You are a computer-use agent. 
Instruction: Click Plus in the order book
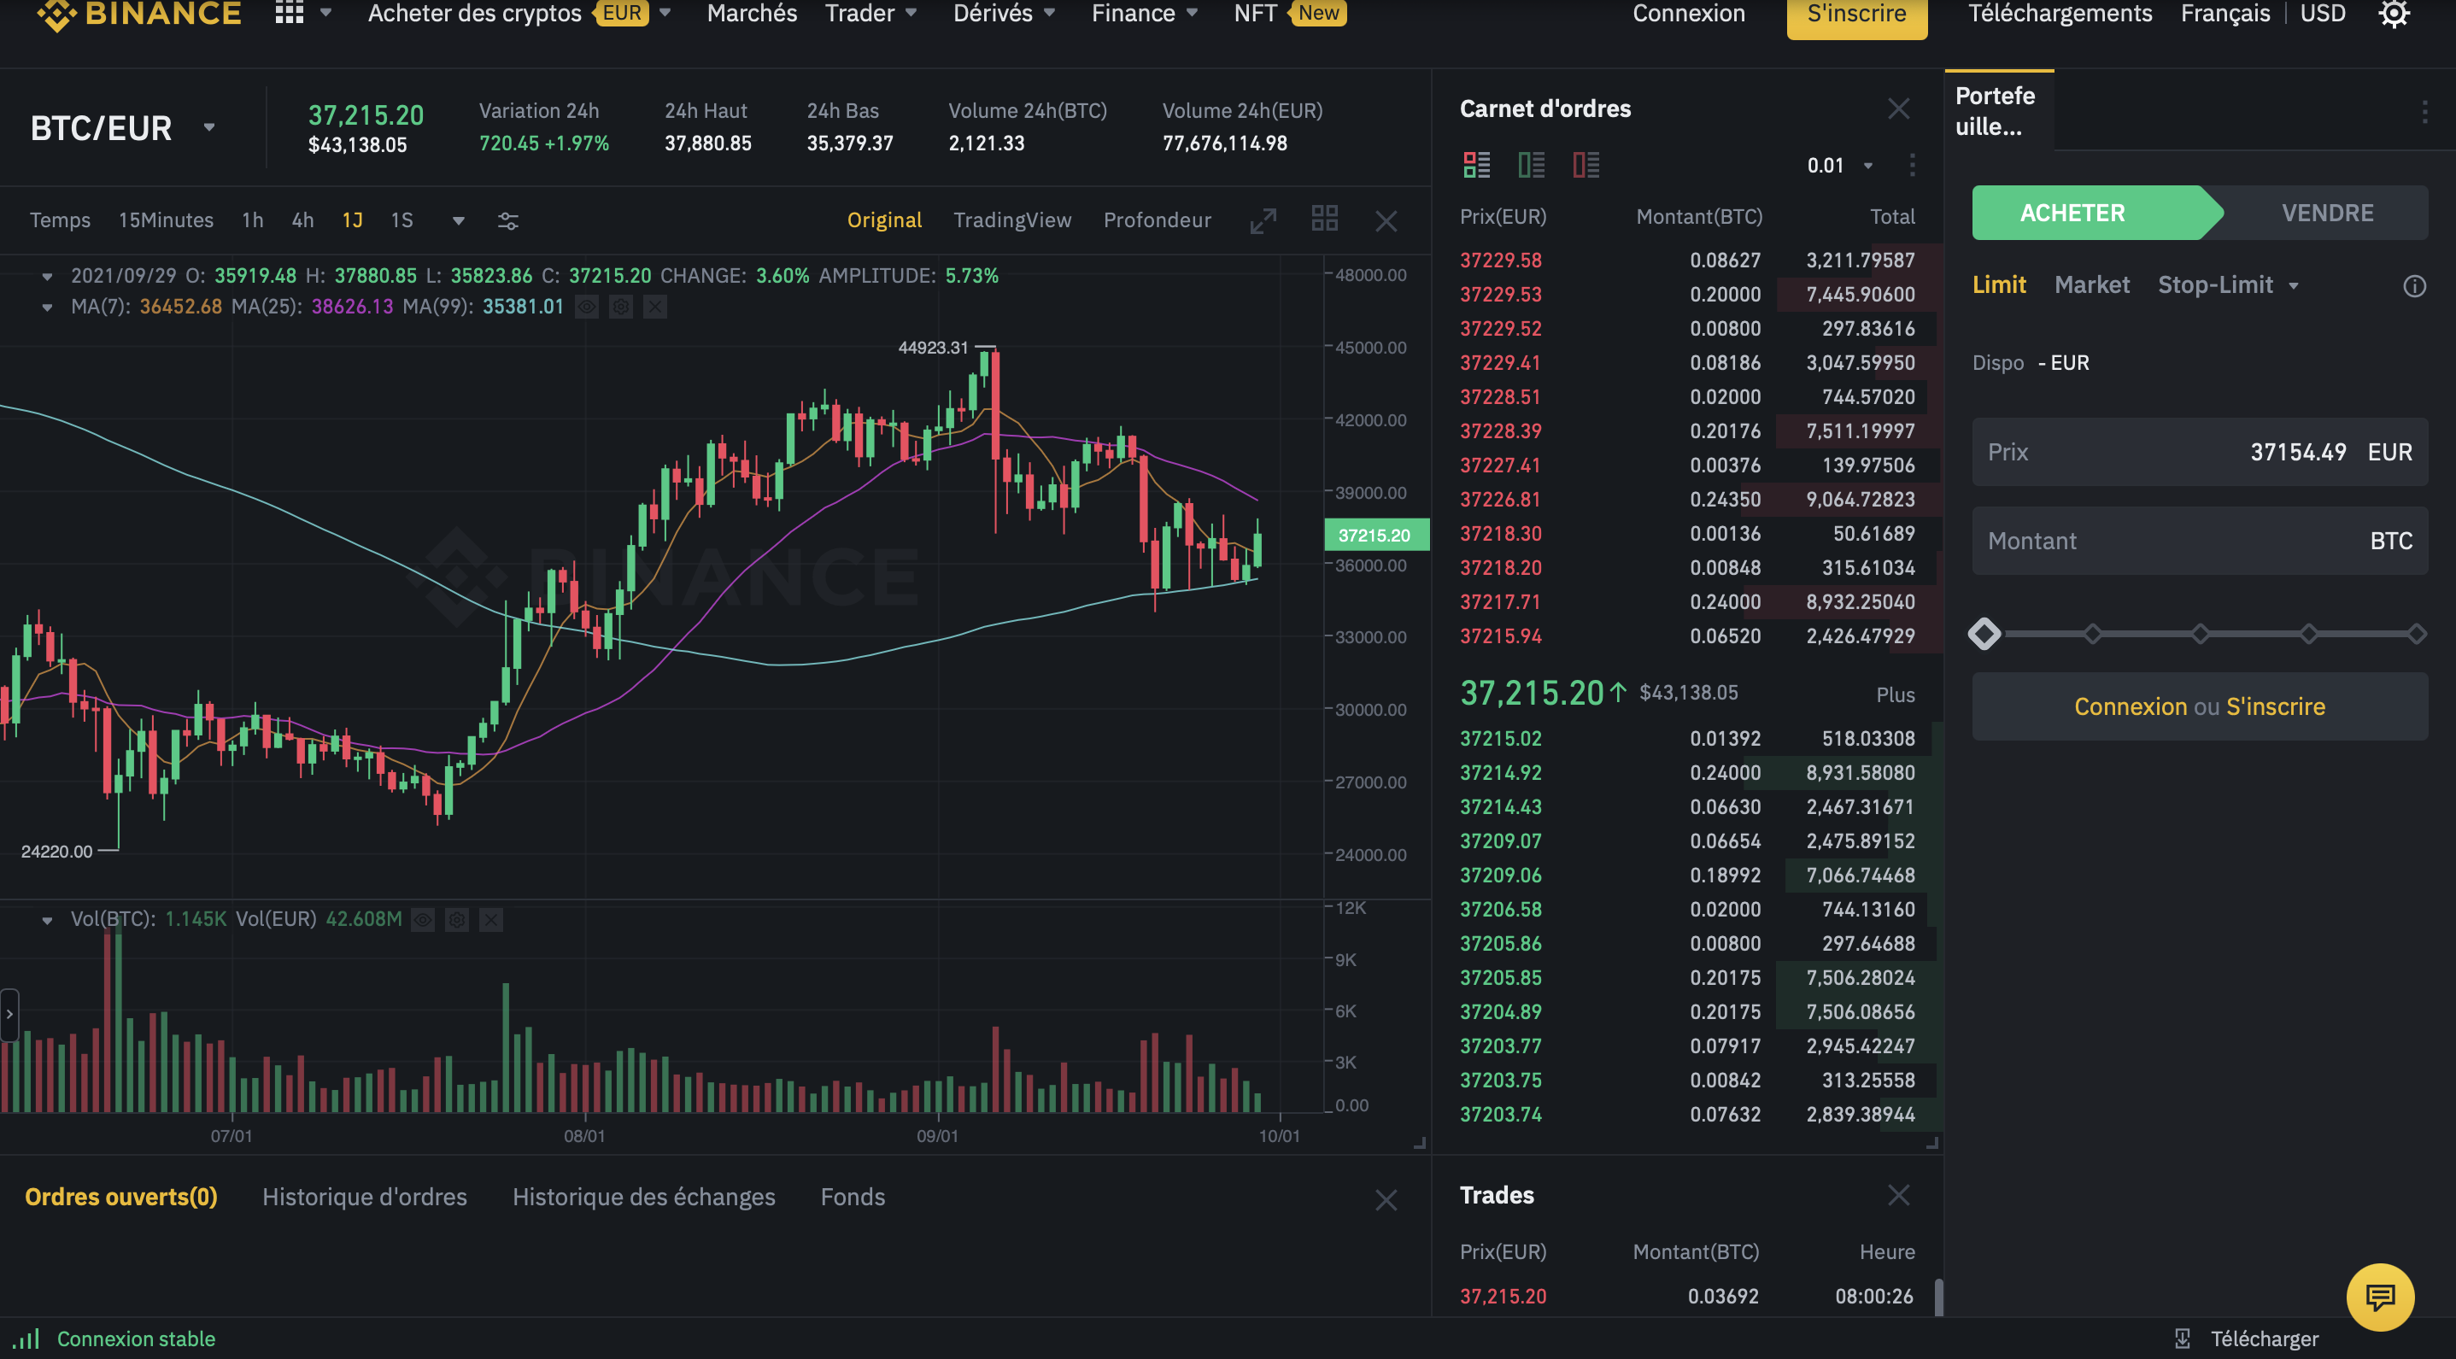pos(1895,694)
